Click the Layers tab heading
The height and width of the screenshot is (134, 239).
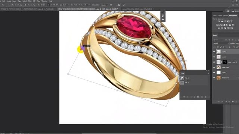coord(215,35)
